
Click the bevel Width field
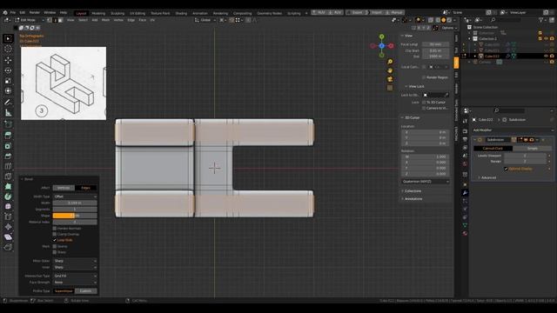(75, 203)
